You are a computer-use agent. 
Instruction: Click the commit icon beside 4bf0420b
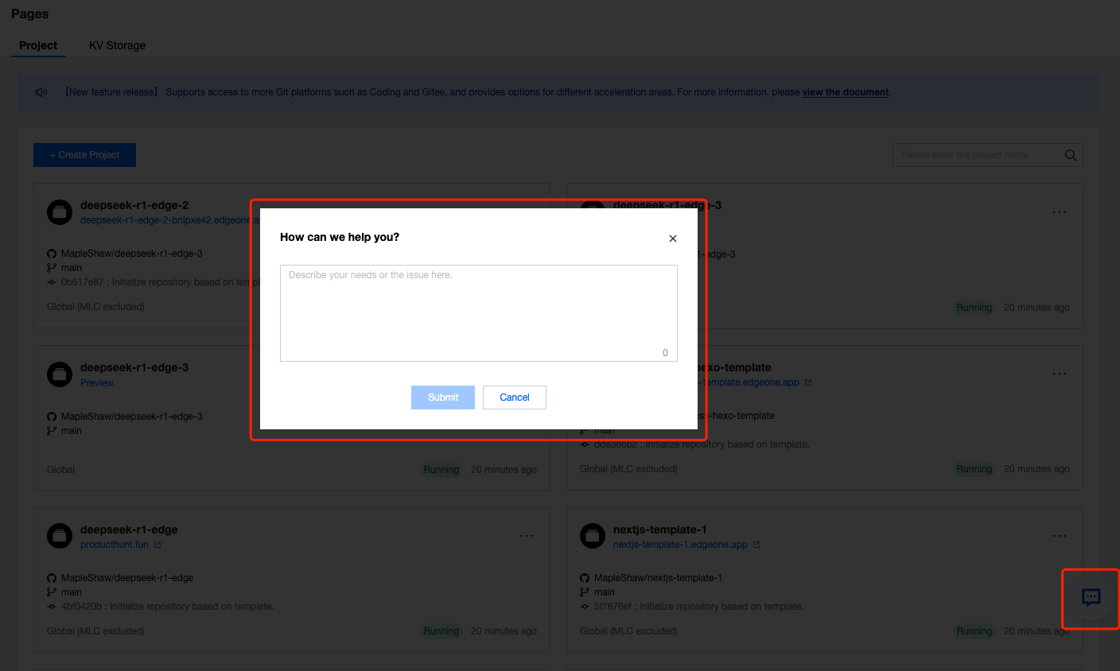coord(50,607)
